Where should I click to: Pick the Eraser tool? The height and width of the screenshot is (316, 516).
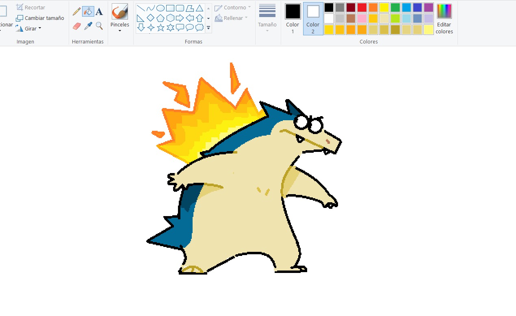click(x=76, y=26)
